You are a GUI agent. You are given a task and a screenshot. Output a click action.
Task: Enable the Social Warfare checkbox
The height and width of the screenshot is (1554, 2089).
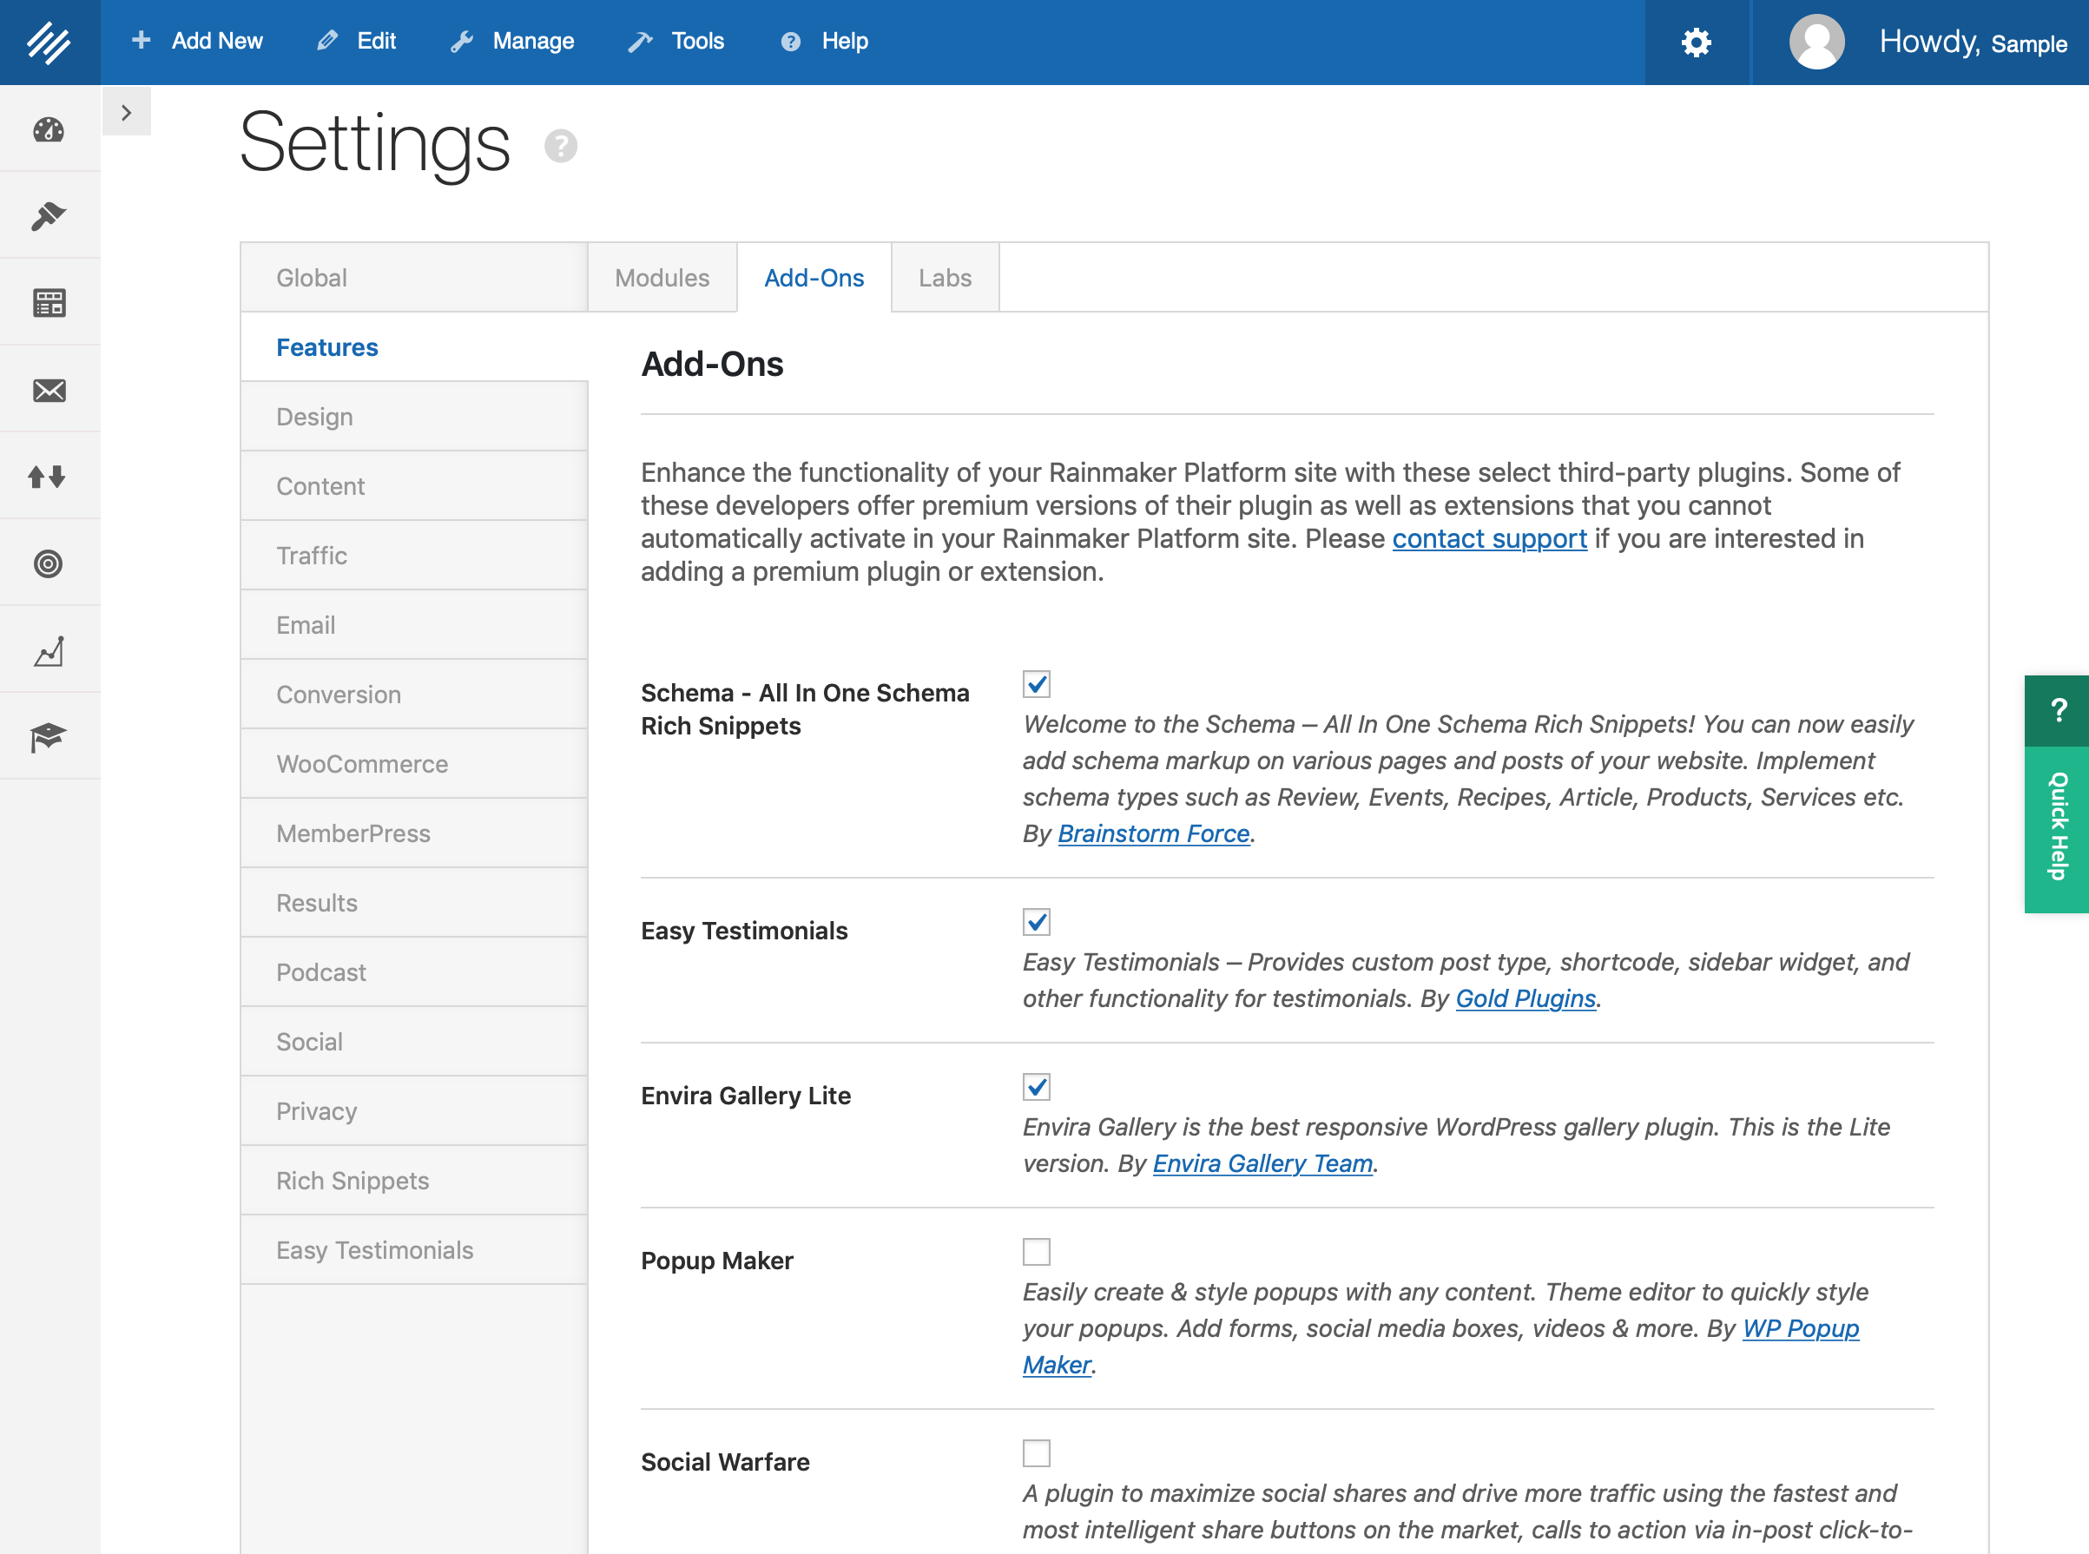(1037, 1453)
